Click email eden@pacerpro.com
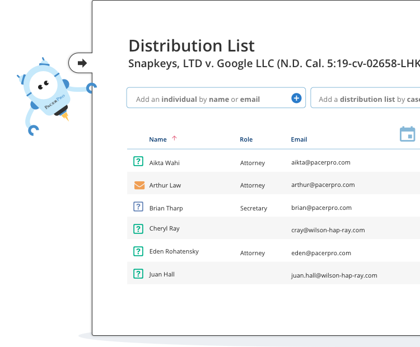420x347 pixels. [x=321, y=254]
